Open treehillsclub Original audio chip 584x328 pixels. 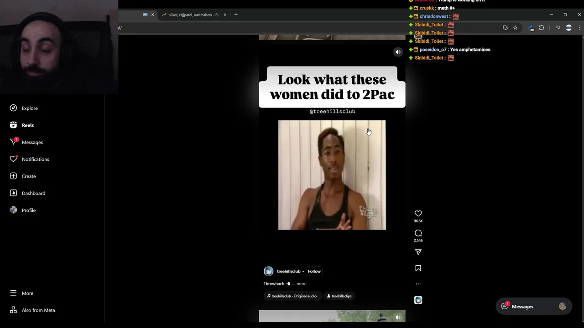pos(292,296)
